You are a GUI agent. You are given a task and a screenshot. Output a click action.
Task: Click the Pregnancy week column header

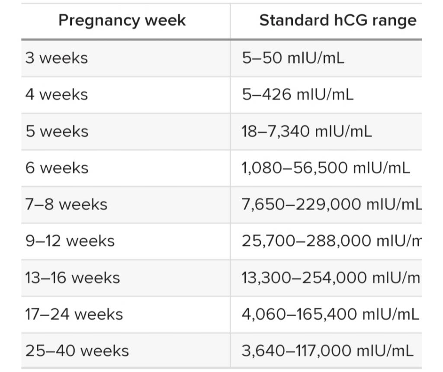coord(122,20)
